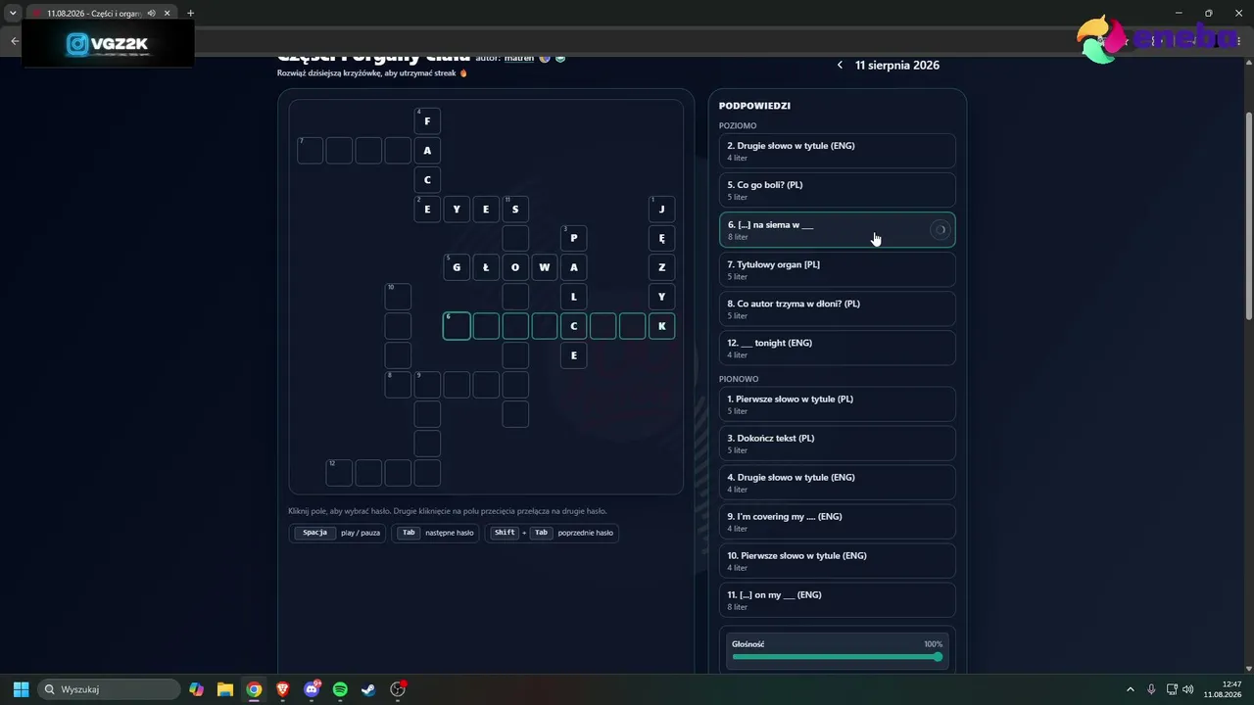Open the tab search dropdown arrow
1254x705 pixels.
click(13, 13)
